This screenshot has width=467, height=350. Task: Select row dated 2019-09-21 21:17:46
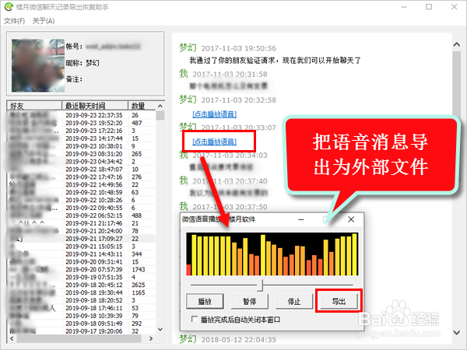click(x=81, y=223)
